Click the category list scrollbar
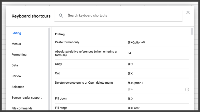The image size is (200, 112). [49, 69]
